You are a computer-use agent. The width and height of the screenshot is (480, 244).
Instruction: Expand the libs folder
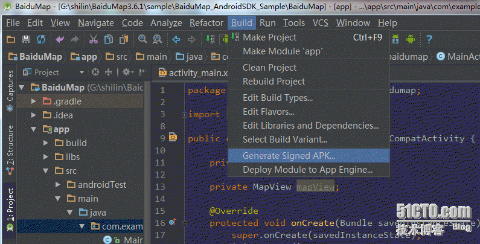pos(46,157)
